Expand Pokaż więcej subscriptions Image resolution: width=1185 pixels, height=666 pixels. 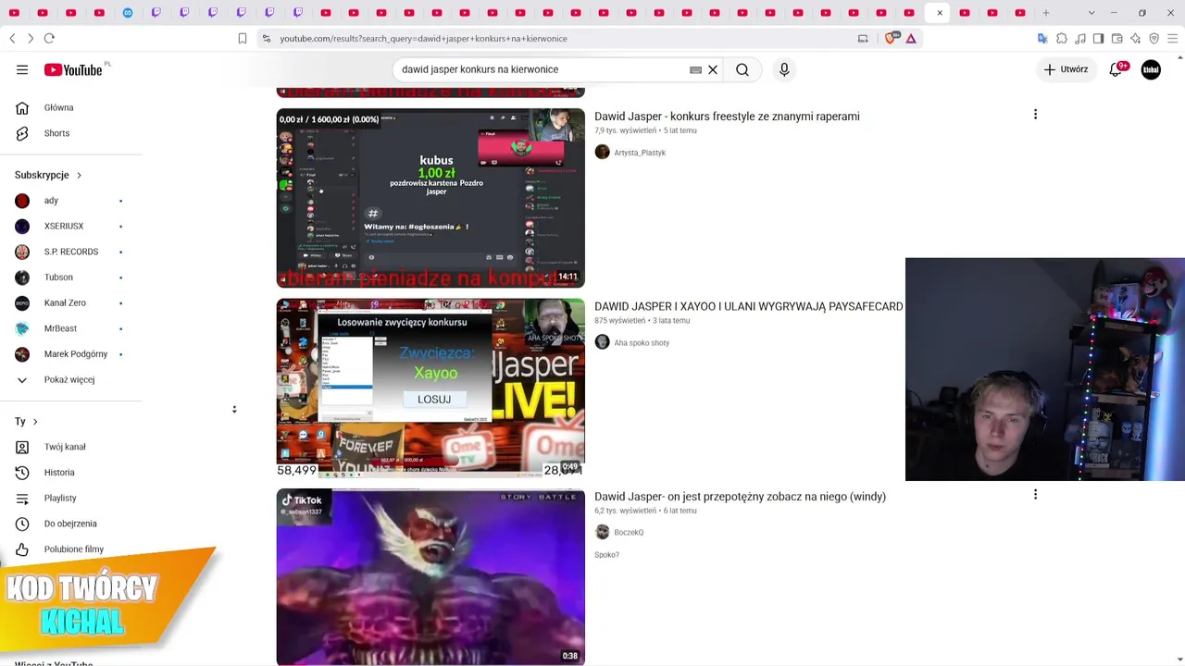71,379
